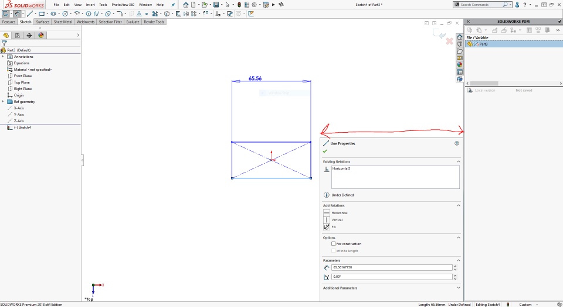Increase the line length with spinner up arrow
Screen dimensions: 563x307
coord(455,266)
